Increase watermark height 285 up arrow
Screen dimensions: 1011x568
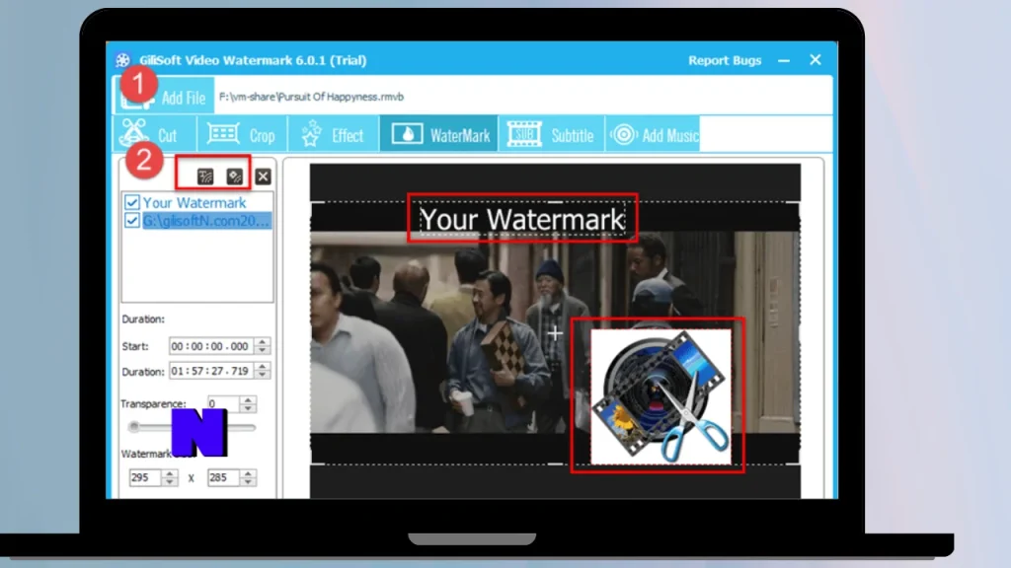248,473
